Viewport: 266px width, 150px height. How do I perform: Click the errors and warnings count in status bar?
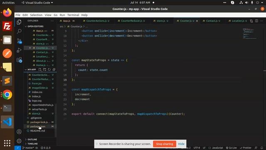tap(45, 148)
